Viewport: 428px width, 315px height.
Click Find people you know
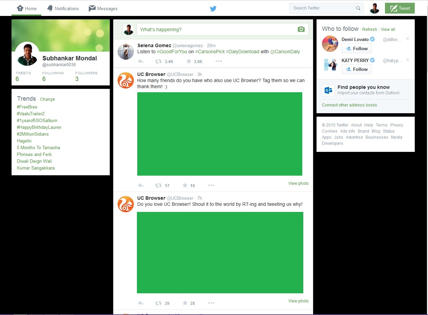364,87
